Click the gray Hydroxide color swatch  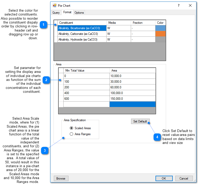[x=160, y=40]
